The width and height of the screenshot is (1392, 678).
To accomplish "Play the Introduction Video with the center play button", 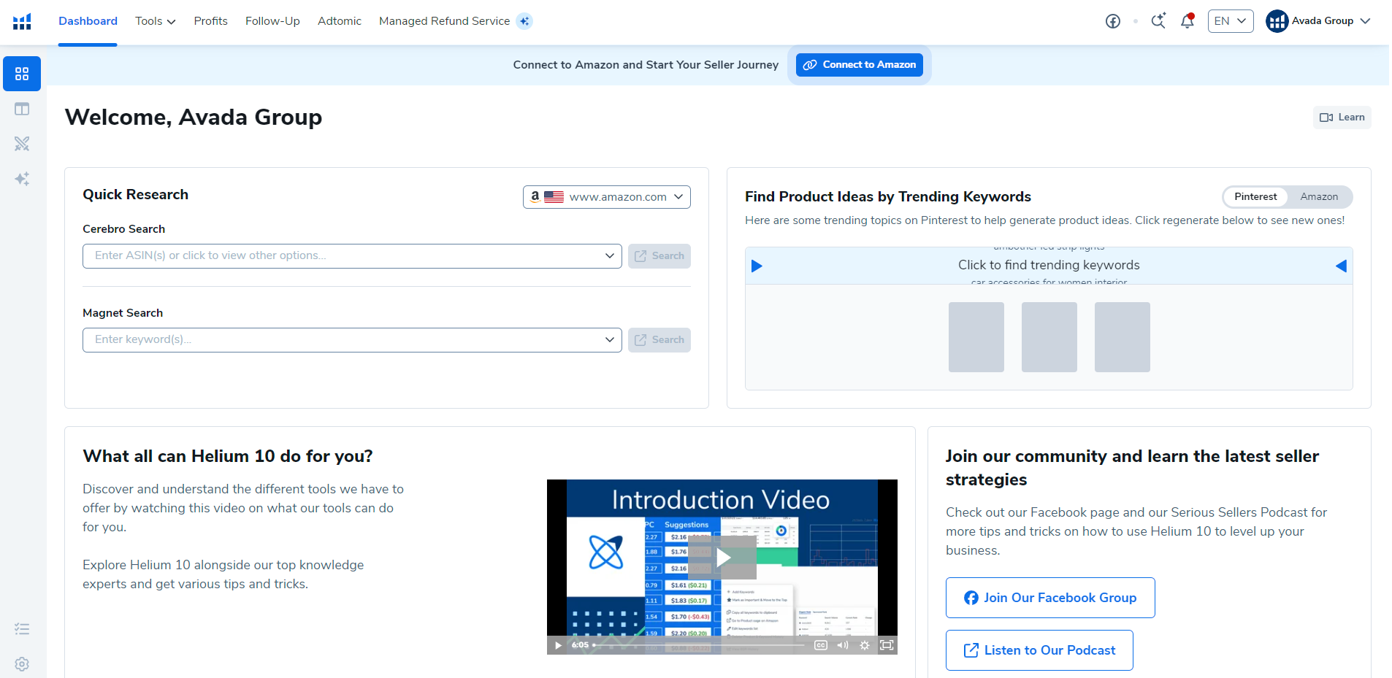I will tap(722, 558).
